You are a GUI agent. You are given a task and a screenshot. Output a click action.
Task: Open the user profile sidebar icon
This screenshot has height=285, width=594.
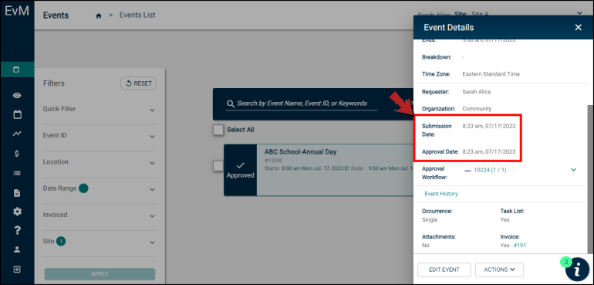[x=17, y=249]
